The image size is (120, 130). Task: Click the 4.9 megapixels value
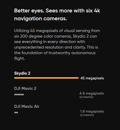tap(92, 93)
